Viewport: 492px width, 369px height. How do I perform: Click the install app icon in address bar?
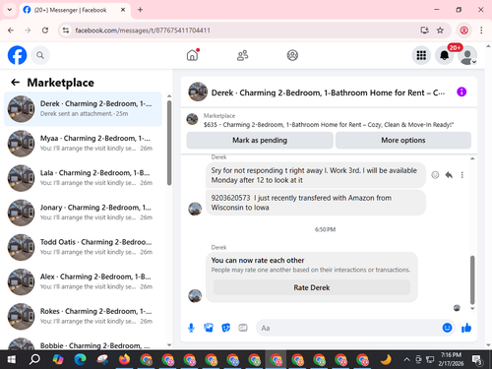[x=424, y=31]
